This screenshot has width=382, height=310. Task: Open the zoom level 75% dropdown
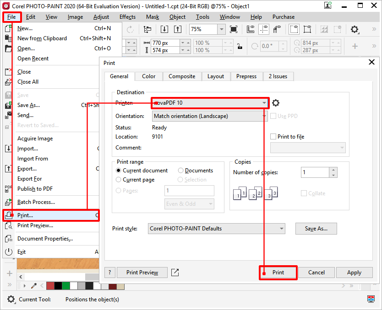pos(221,29)
